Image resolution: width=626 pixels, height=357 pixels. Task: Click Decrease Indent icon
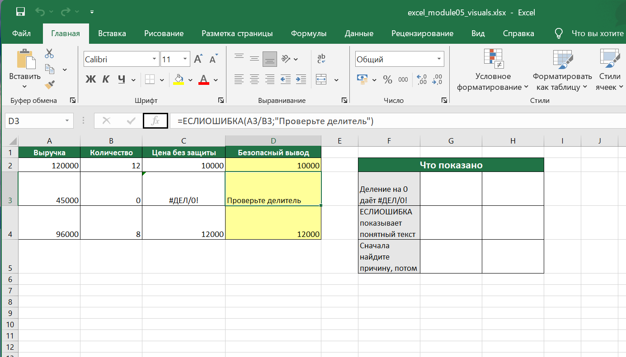286,79
